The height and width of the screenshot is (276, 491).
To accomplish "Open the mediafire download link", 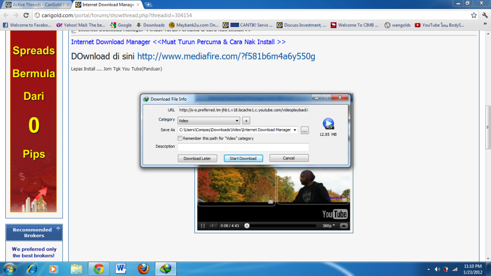I will [226, 56].
